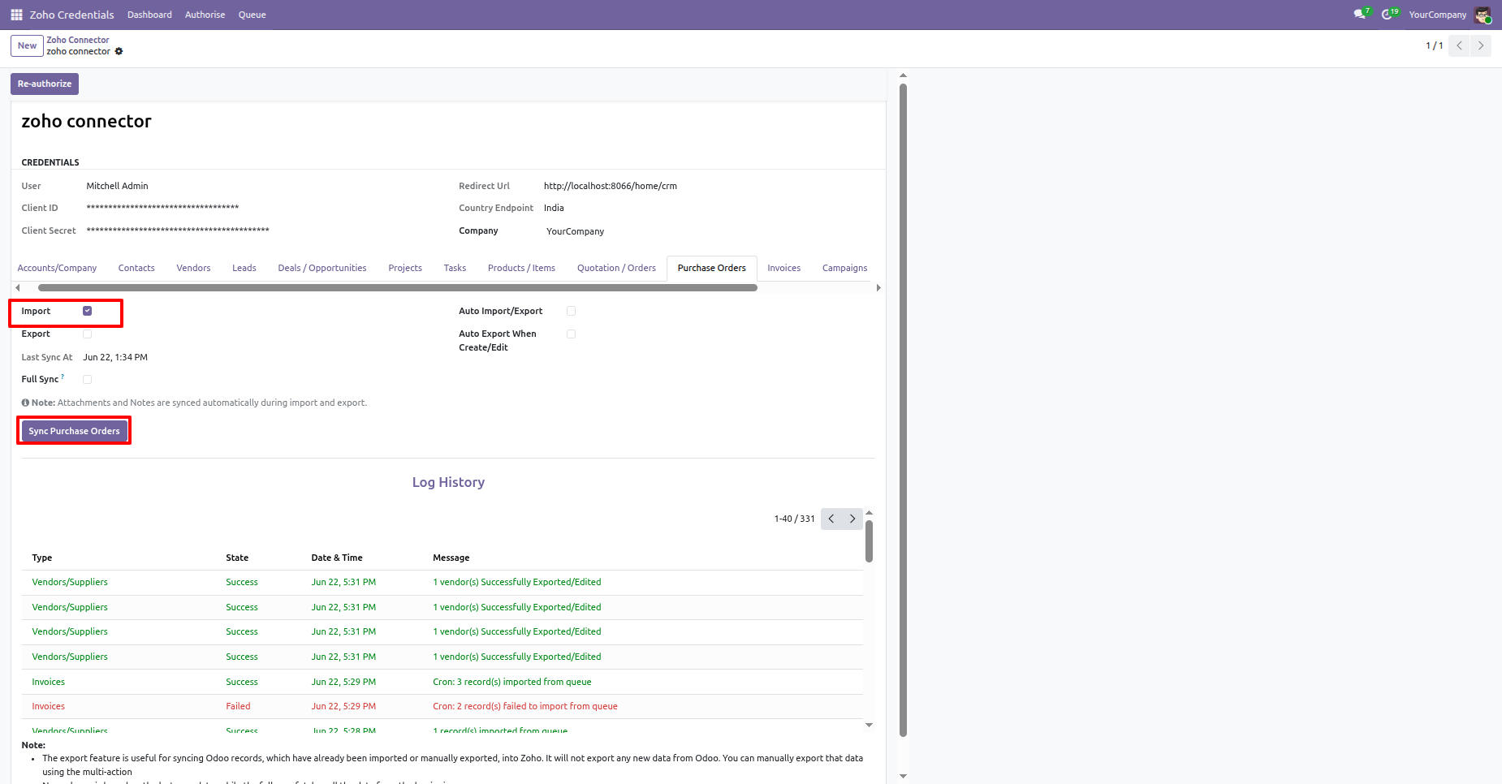
Task: Click the Mitchell Admin user avatar
Action: (x=1483, y=15)
